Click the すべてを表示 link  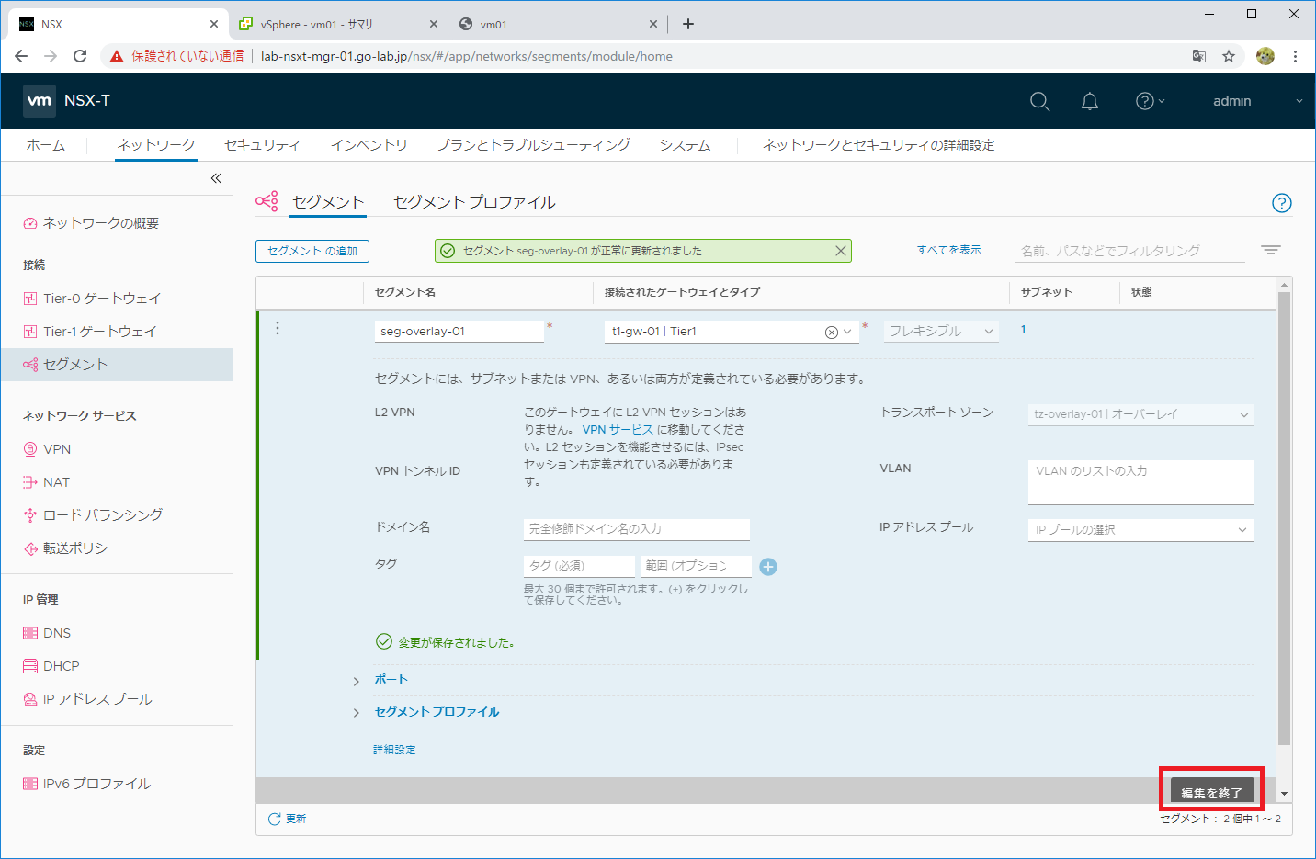pos(948,250)
